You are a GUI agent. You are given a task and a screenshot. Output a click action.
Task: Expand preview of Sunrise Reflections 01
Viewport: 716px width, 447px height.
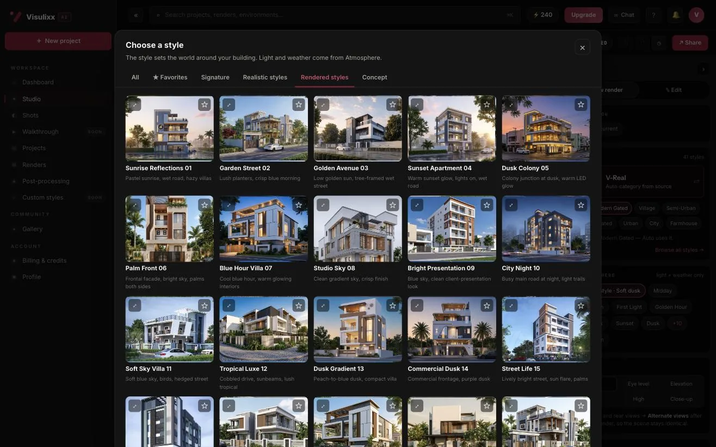coord(134,104)
